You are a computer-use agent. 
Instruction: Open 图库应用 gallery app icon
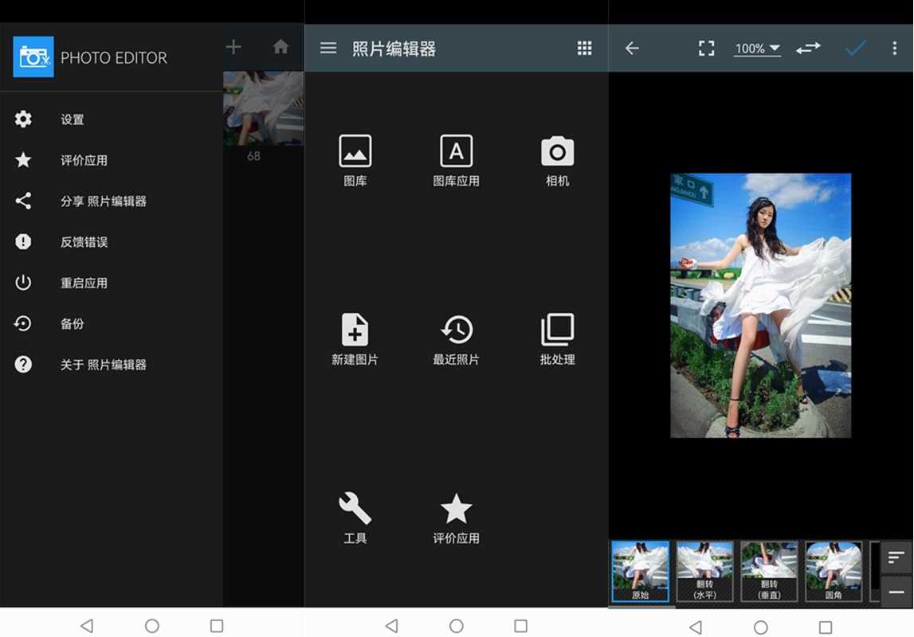tap(457, 150)
